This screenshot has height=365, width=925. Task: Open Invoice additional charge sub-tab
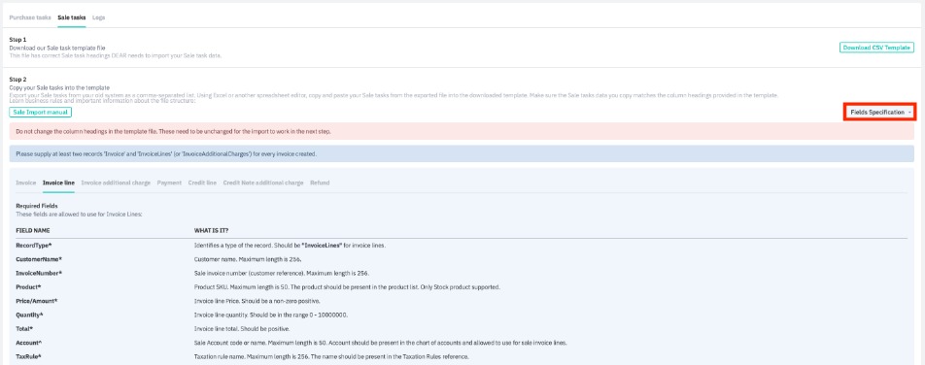[116, 182]
